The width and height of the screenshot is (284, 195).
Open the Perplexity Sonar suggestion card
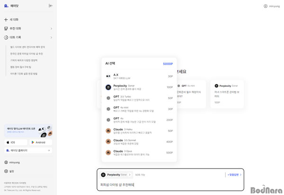[x=227, y=94]
